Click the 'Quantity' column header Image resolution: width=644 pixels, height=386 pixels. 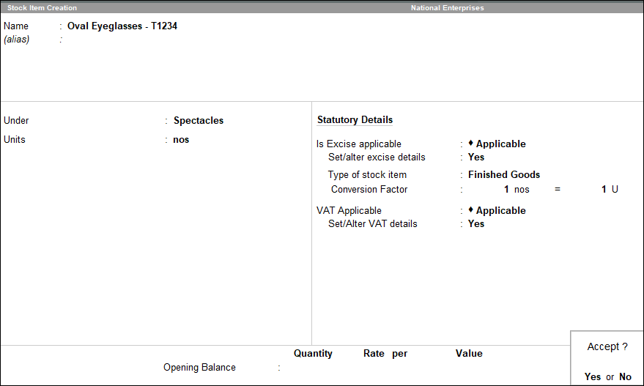[x=313, y=353]
